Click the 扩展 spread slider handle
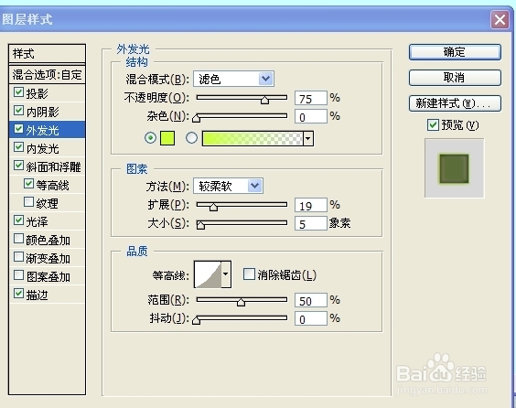 [x=213, y=207]
